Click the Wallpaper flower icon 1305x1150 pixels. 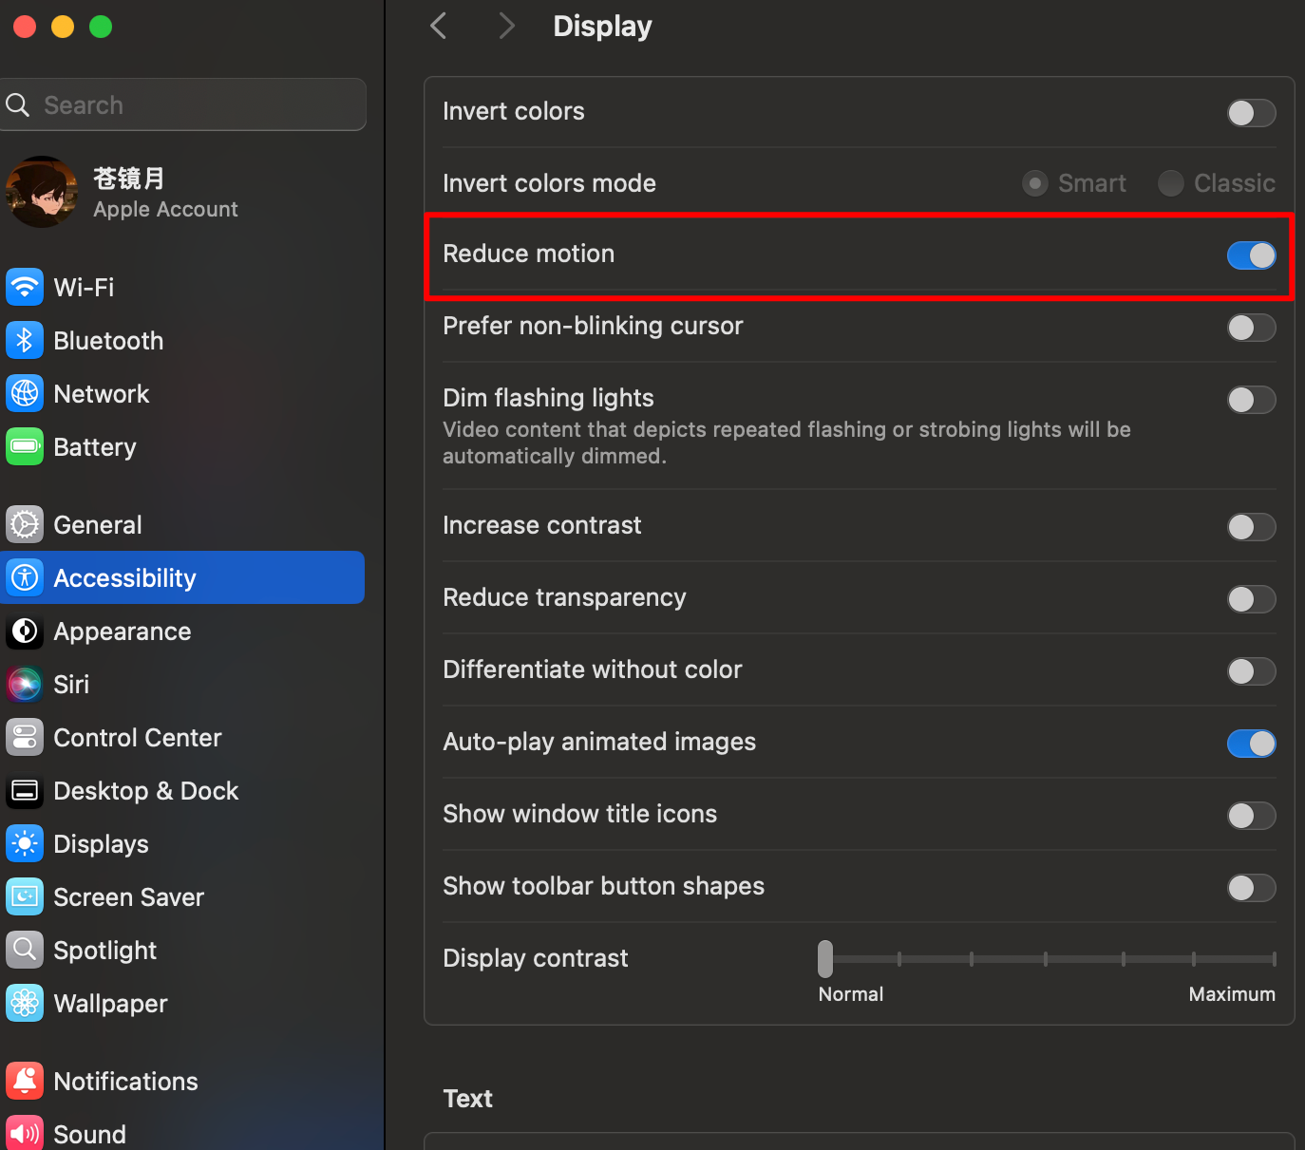click(25, 1003)
